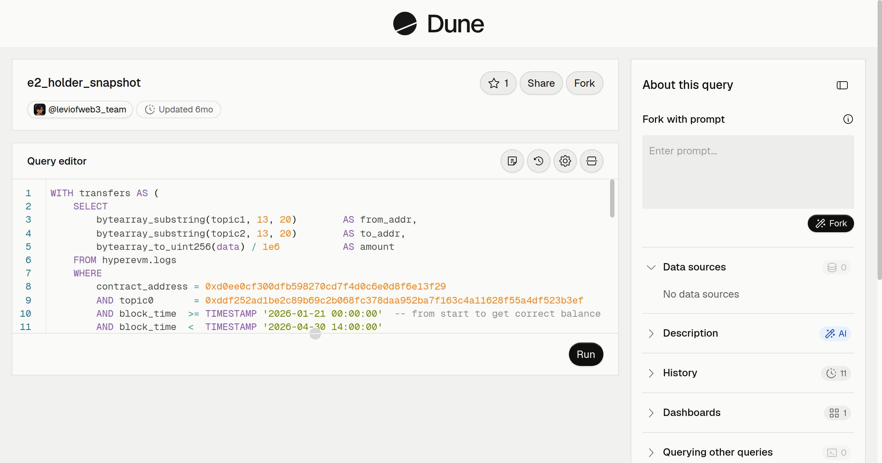
Task: Click the '-- from start to get correct balance' comment
Action: point(498,314)
